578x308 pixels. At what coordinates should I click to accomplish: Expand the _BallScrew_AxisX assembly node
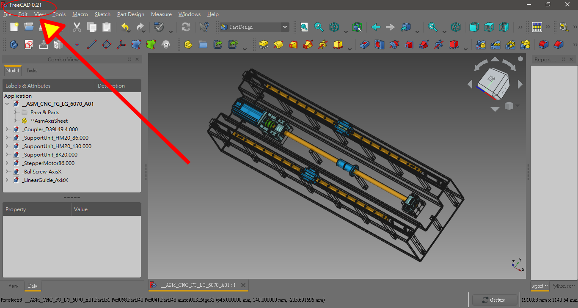point(7,171)
